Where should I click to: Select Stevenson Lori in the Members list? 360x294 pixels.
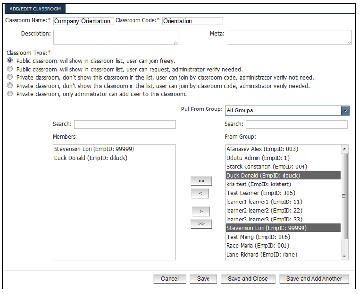pos(94,149)
